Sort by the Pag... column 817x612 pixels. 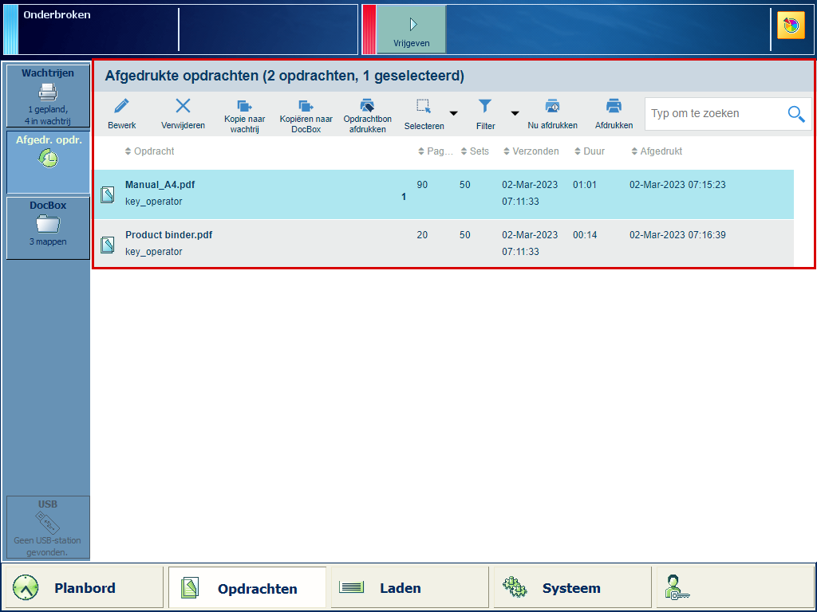point(436,151)
